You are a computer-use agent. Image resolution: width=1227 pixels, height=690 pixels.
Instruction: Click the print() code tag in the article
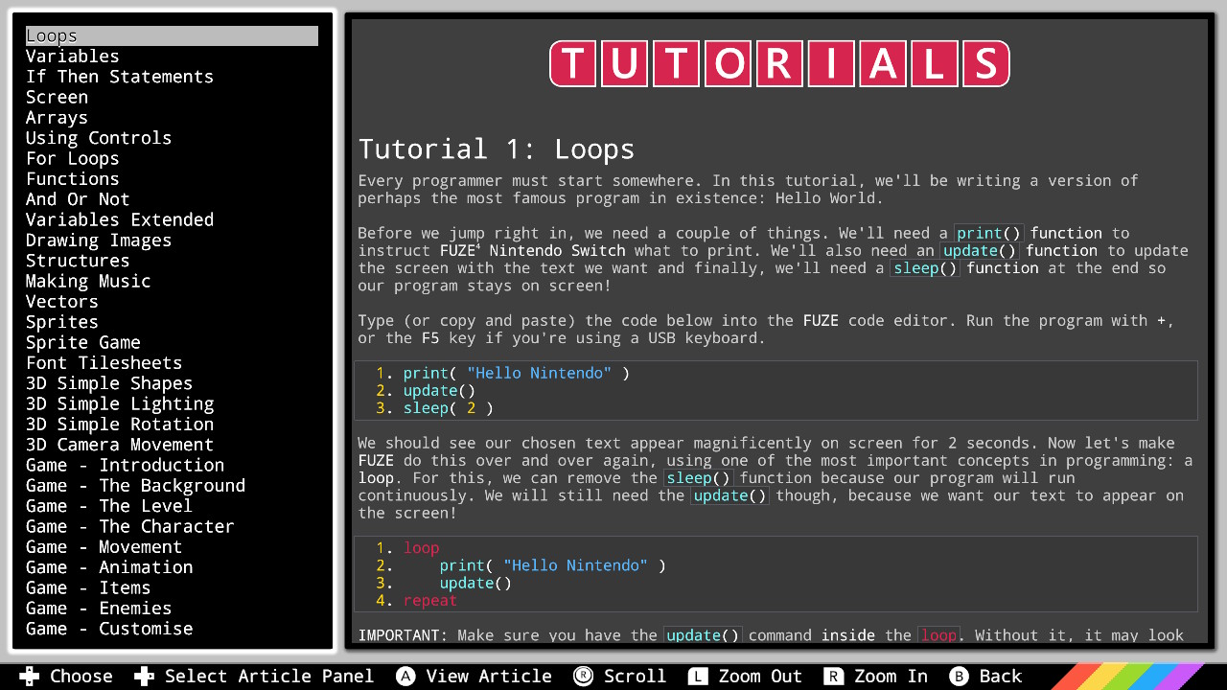(988, 233)
